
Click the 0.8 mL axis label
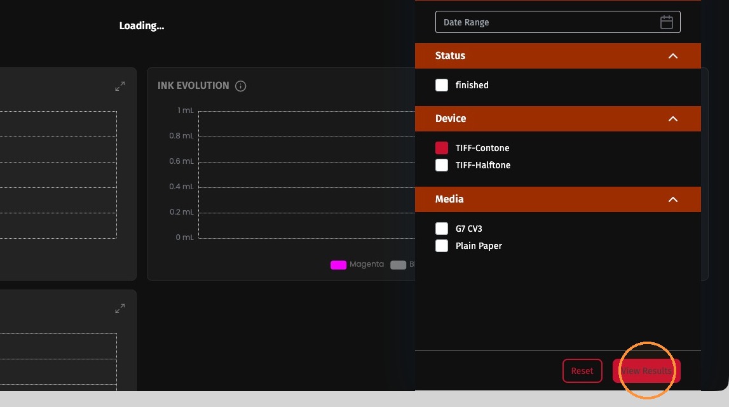click(x=181, y=136)
